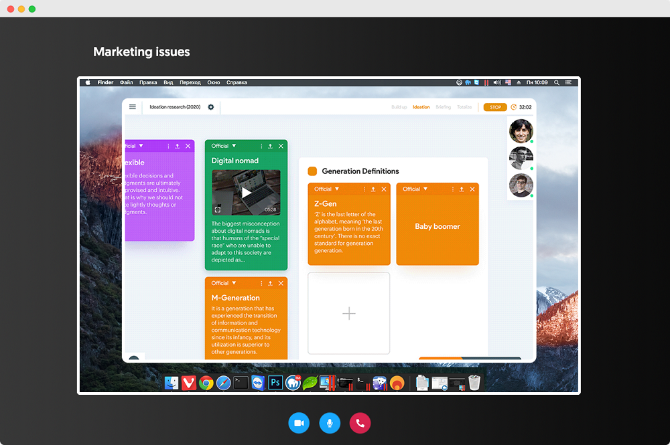Add a new card with the plus placeholder

coord(348,313)
